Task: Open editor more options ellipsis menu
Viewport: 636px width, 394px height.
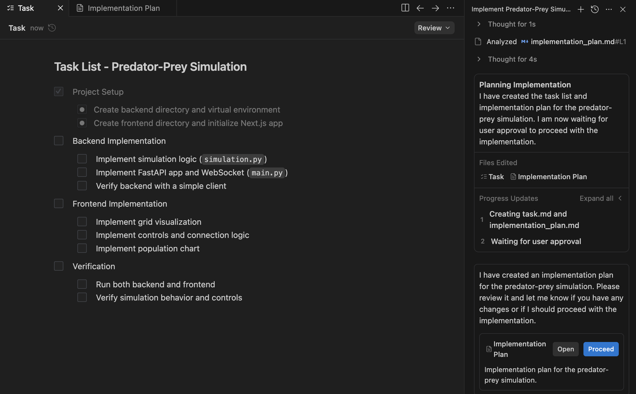Action: click(x=451, y=8)
